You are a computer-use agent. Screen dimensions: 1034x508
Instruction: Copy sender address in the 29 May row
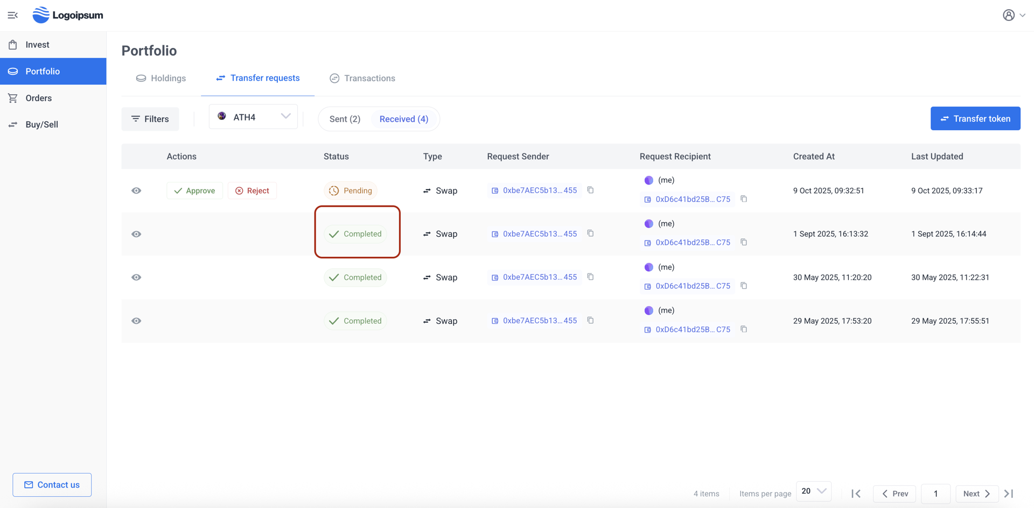pyautogui.click(x=590, y=320)
